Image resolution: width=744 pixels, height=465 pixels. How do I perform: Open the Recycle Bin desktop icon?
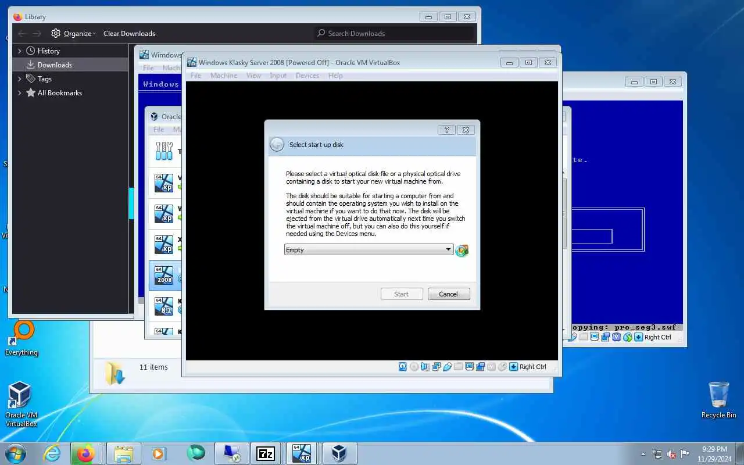click(718, 400)
